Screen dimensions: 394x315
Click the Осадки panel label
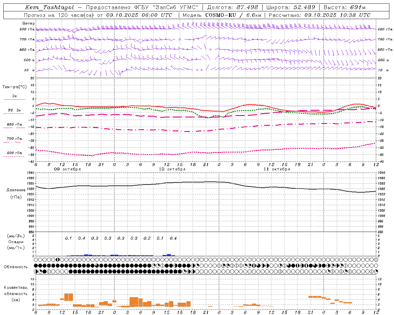click(16, 242)
